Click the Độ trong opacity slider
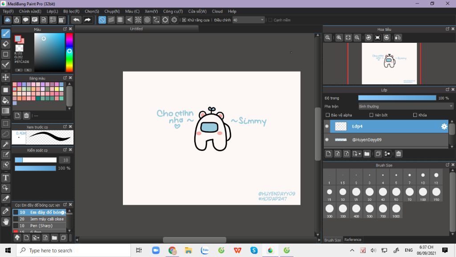The image size is (456, 257). [397, 98]
